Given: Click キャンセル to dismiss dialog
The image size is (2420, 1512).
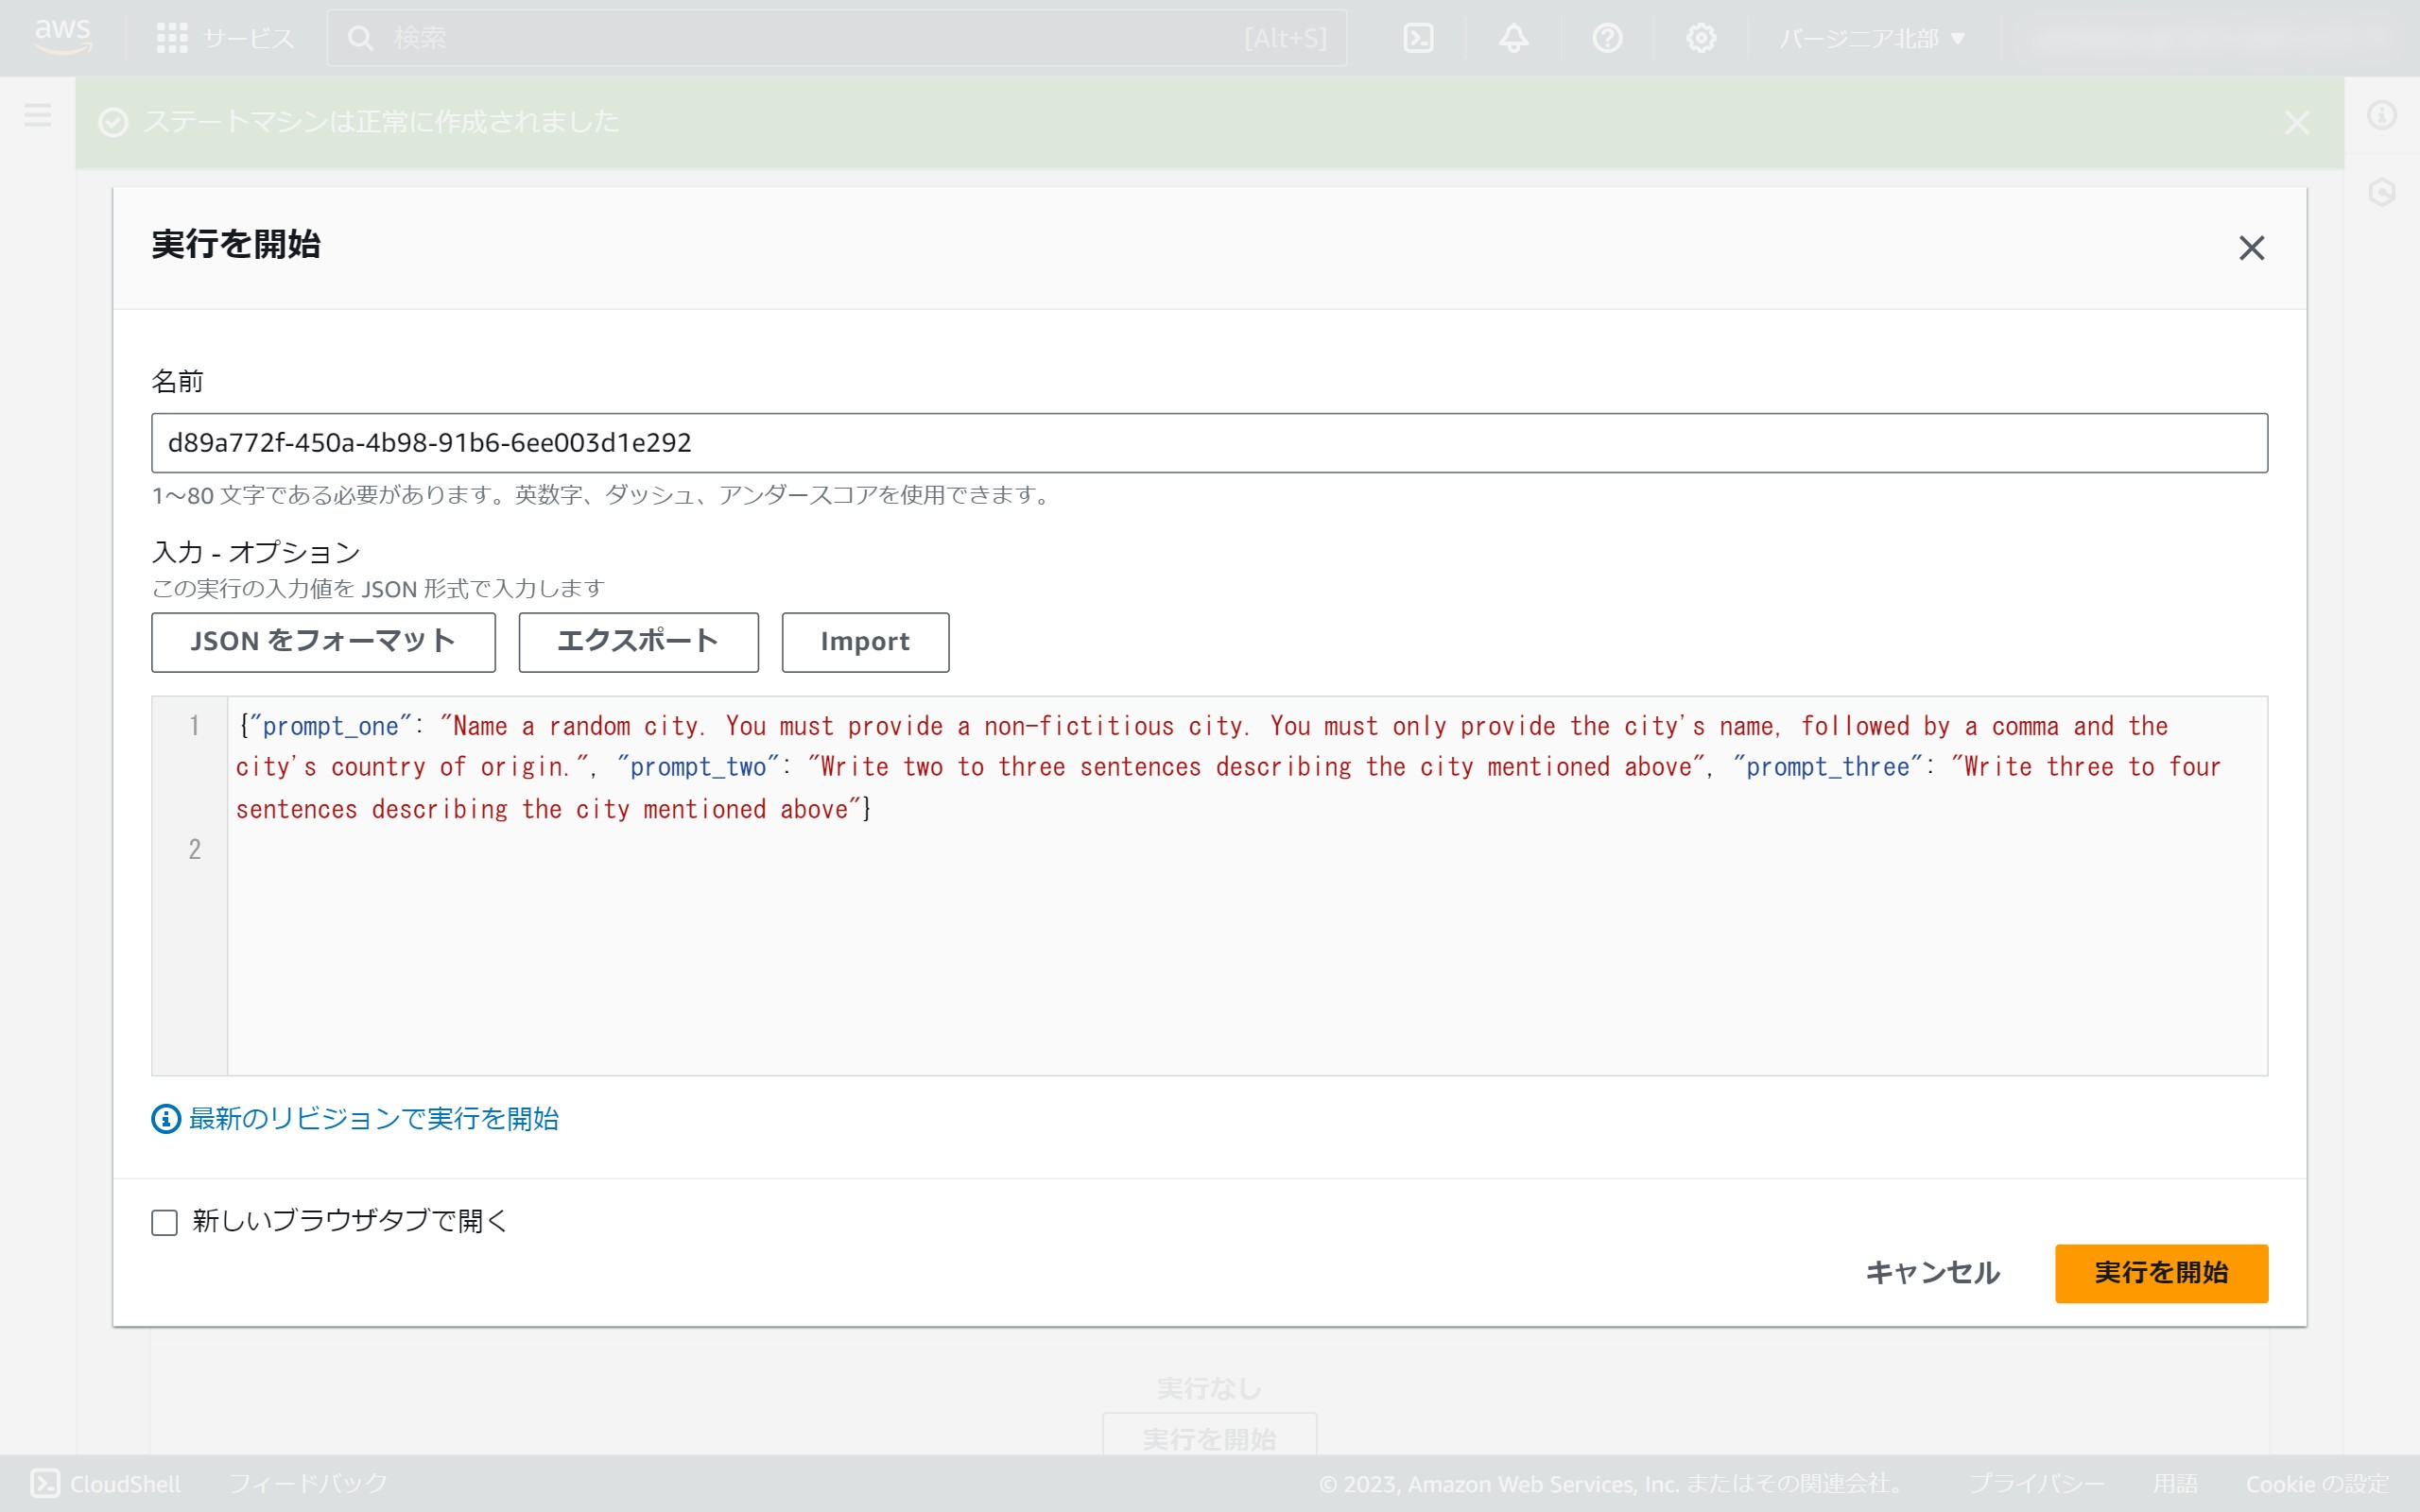Looking at the screenshot, I should [x=1932, y=1273].
